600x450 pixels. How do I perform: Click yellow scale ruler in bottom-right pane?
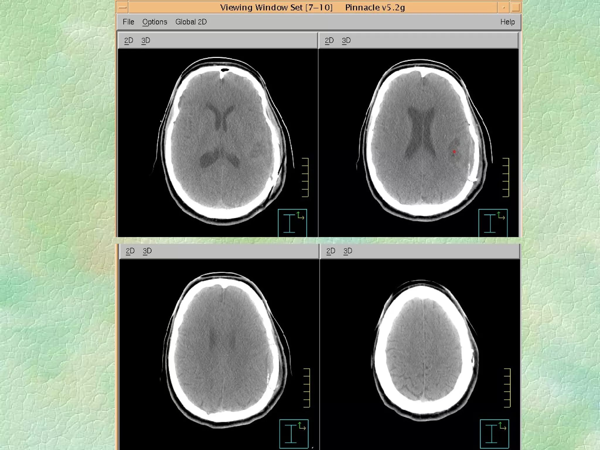[507, 388]
